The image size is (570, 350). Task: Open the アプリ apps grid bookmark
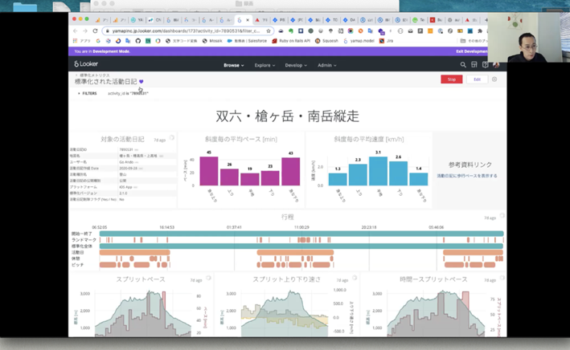tap(81, 41)
